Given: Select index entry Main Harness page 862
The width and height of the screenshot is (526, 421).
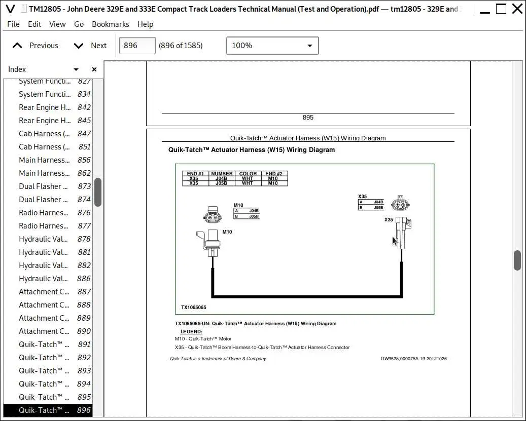Looking at the screenshot, I should [x=48, y=173].
